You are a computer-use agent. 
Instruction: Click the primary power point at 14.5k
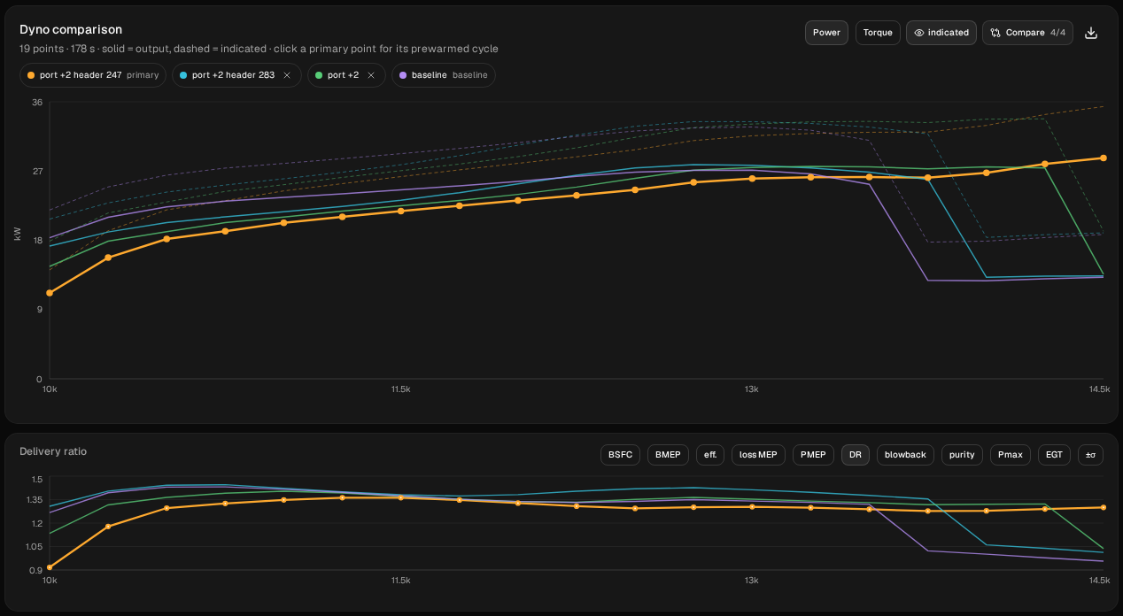(1103, 158)
